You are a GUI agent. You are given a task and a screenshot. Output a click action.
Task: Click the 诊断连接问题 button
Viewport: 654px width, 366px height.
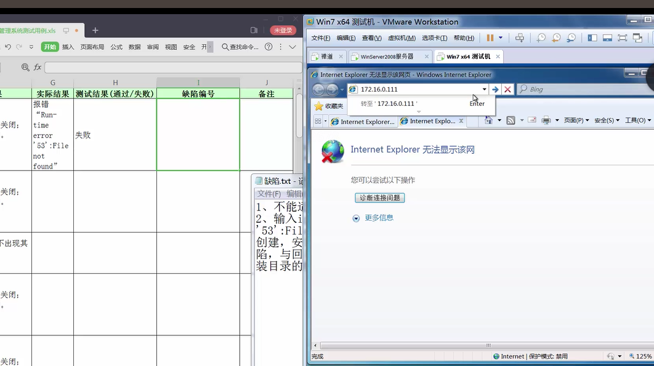[379, 197]
